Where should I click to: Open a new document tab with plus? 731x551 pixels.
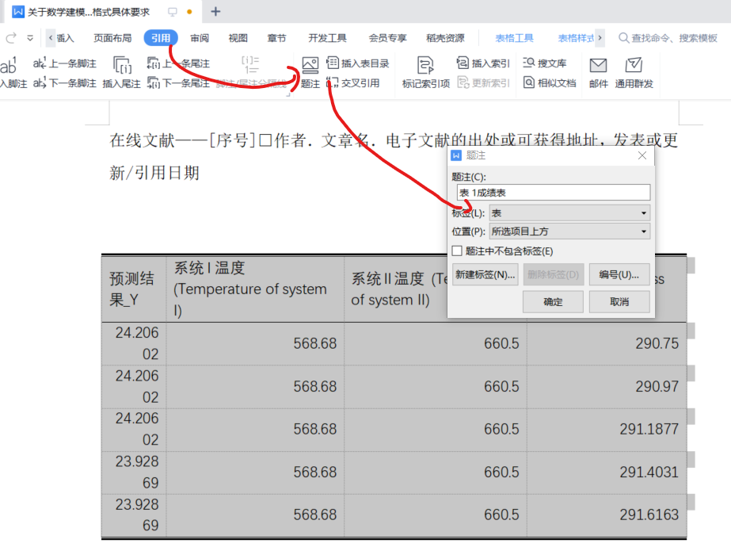(x=215, y=12)
